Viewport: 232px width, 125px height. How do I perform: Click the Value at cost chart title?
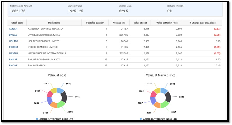pos(57,75)
